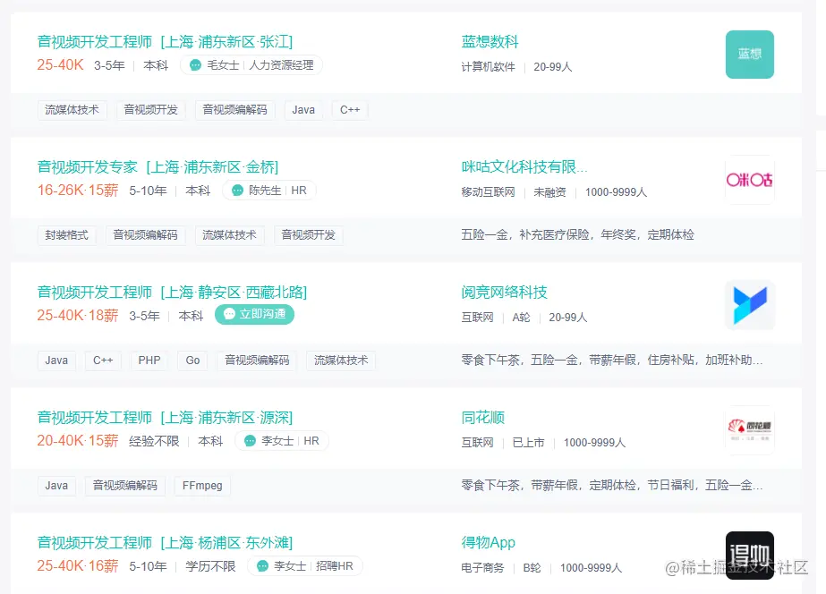Click chat icon beside 陈先生
The image size is (826, 594).
[237, 191]
